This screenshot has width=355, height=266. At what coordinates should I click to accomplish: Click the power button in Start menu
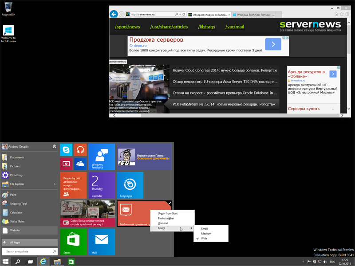(54, 146)
